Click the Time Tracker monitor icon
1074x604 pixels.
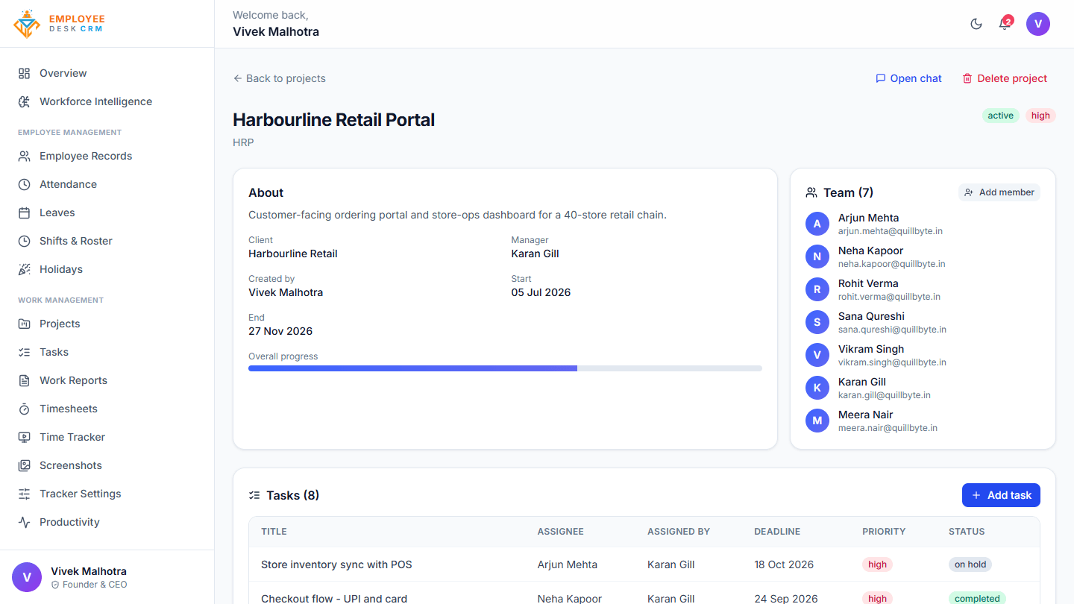[x=25, y=437]
